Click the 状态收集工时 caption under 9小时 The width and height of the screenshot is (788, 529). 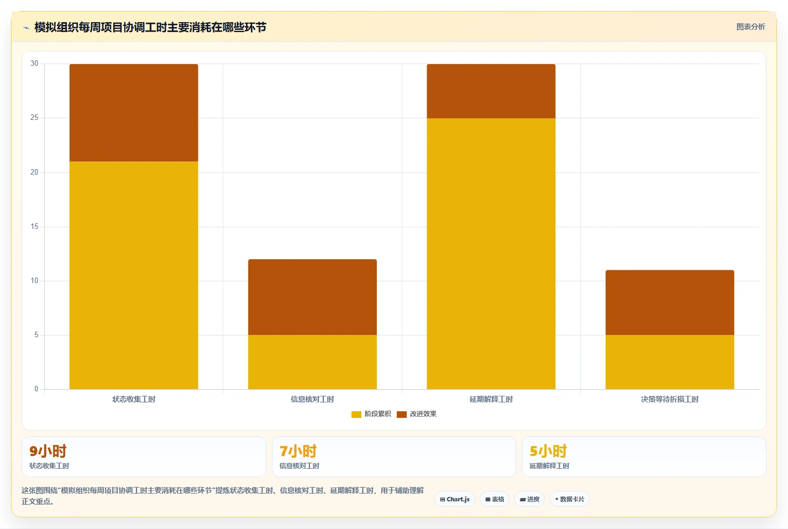pyautogui.click(x=49, y=466)
